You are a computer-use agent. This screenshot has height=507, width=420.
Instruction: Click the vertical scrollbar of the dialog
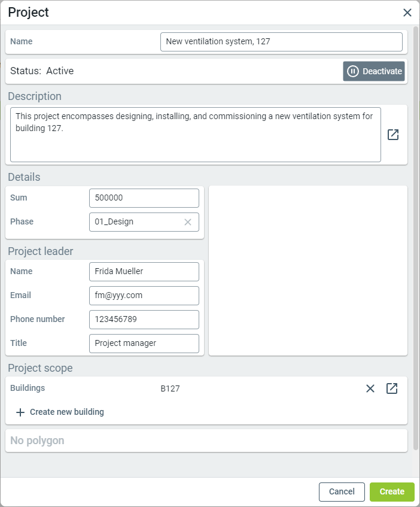pyautogui.click(x=416, y=239)
